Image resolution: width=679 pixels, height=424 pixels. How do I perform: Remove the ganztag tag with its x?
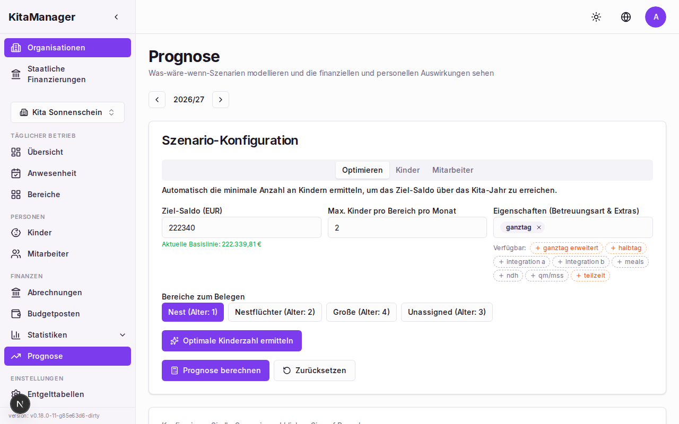(x=539, y=227)
